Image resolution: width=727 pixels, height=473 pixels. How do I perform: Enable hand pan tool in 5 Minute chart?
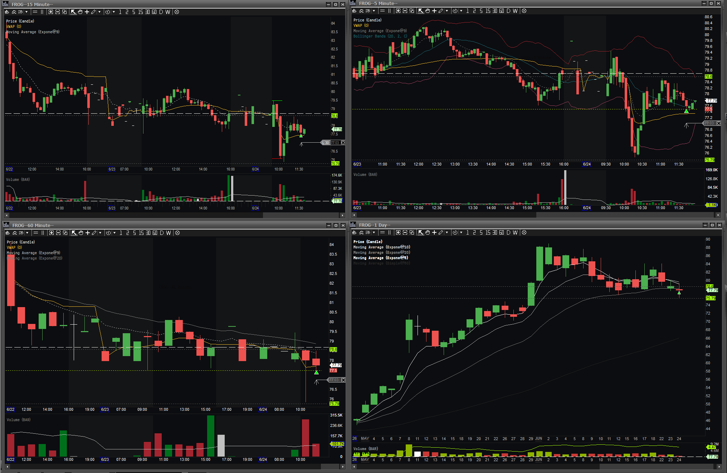(x=428, y=11)
